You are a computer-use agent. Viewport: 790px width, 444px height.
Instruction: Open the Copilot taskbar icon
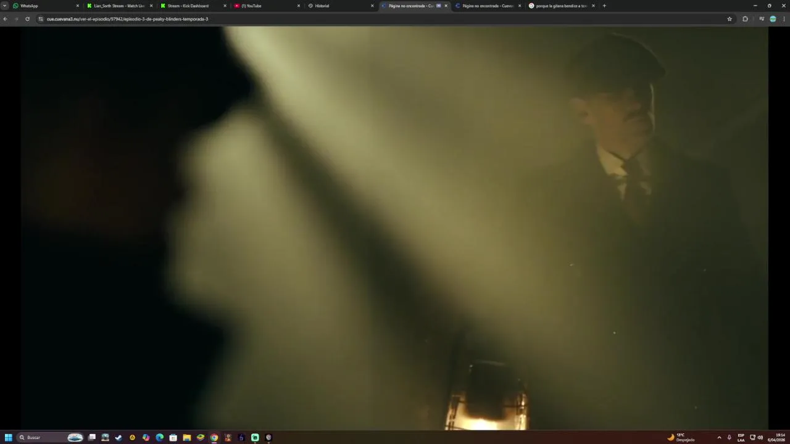point(146,437)
